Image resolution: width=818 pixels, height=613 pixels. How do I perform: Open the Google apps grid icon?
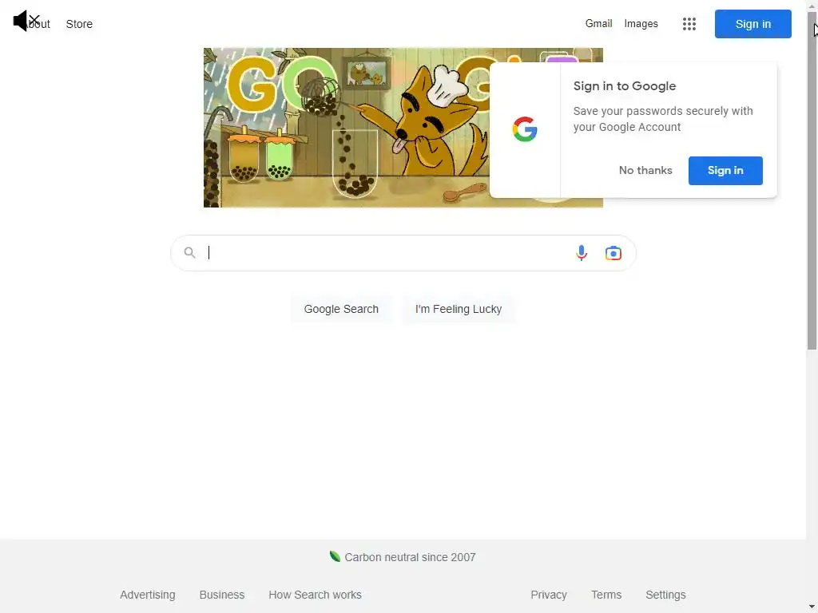(689, 24)
